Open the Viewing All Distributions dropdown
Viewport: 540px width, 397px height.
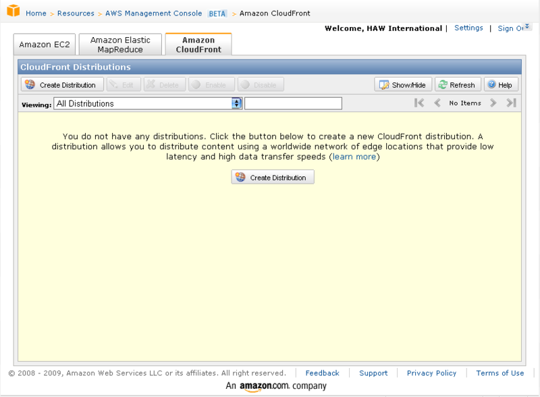click(236, 103)
